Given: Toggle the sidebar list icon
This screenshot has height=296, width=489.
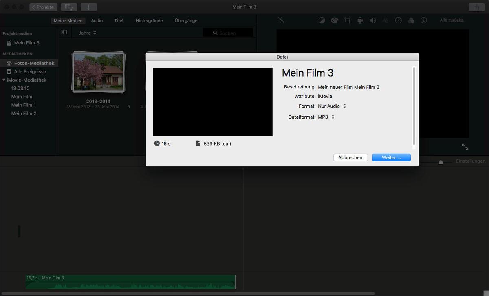Looking at the screenshot, I should pos(64,32).
